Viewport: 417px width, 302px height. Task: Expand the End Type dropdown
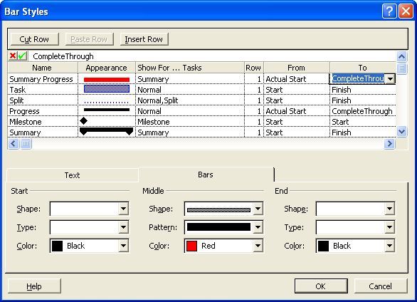coord(389,227)
